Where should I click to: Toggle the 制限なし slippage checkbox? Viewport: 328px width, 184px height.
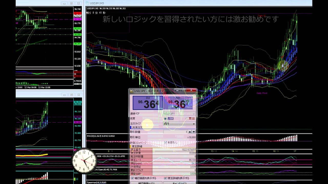pyautogui.click(x=166, y=142)
